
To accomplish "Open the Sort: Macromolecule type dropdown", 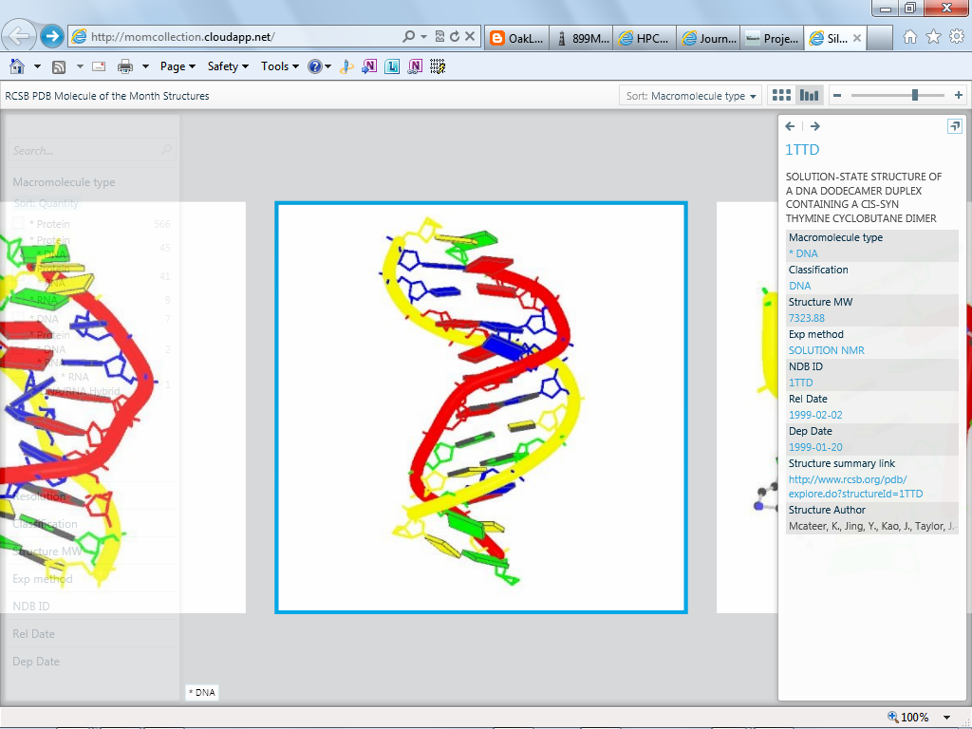I will click(691, 96).
